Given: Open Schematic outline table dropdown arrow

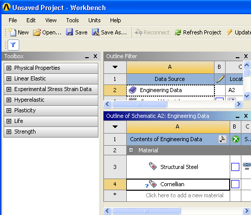Looking at the screenshot, I should 115,127.
